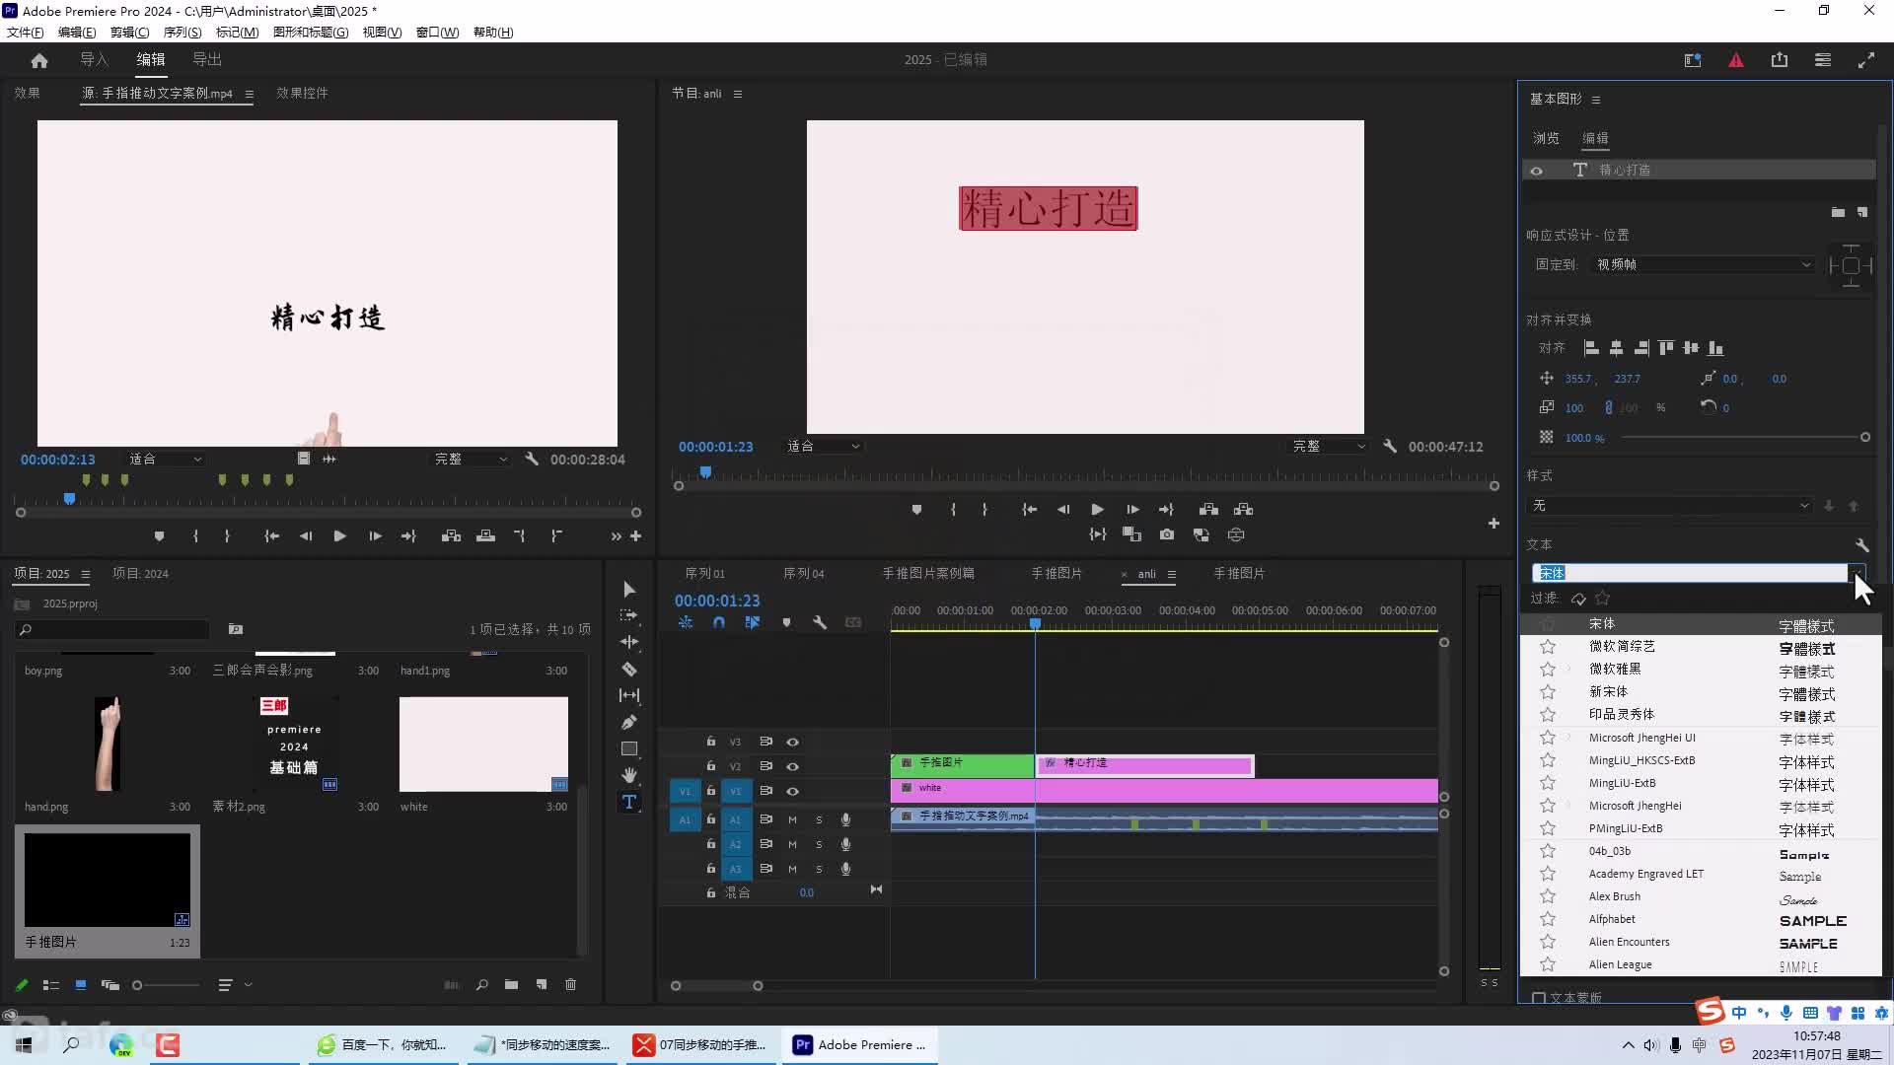The width and height of the screenshot is (1894, 1065).
Task: Add marker in timeline header
Action: click(x=786, y=622)
